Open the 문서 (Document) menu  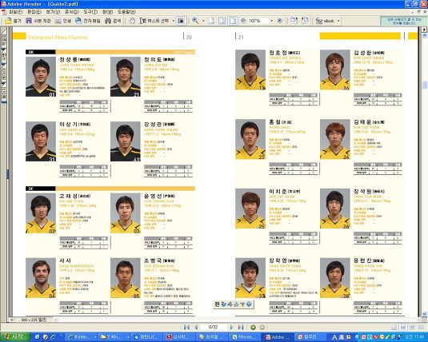(71, 12)
